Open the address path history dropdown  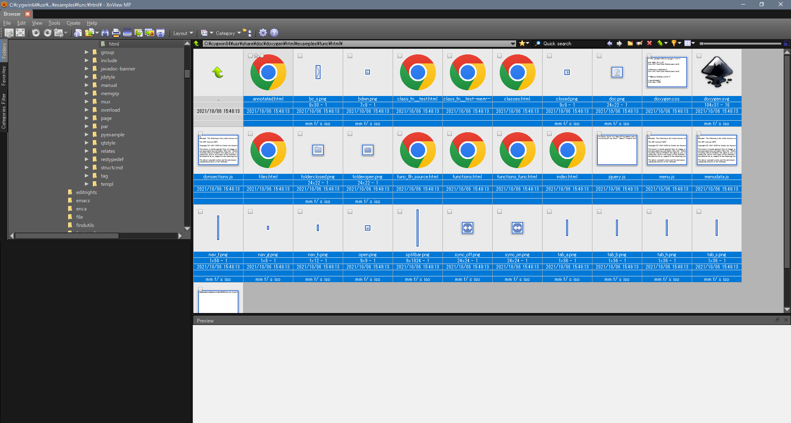pyautogui.click(x=513, y=44)
